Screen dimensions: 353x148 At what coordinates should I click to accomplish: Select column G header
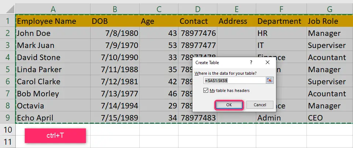(330, 9)
